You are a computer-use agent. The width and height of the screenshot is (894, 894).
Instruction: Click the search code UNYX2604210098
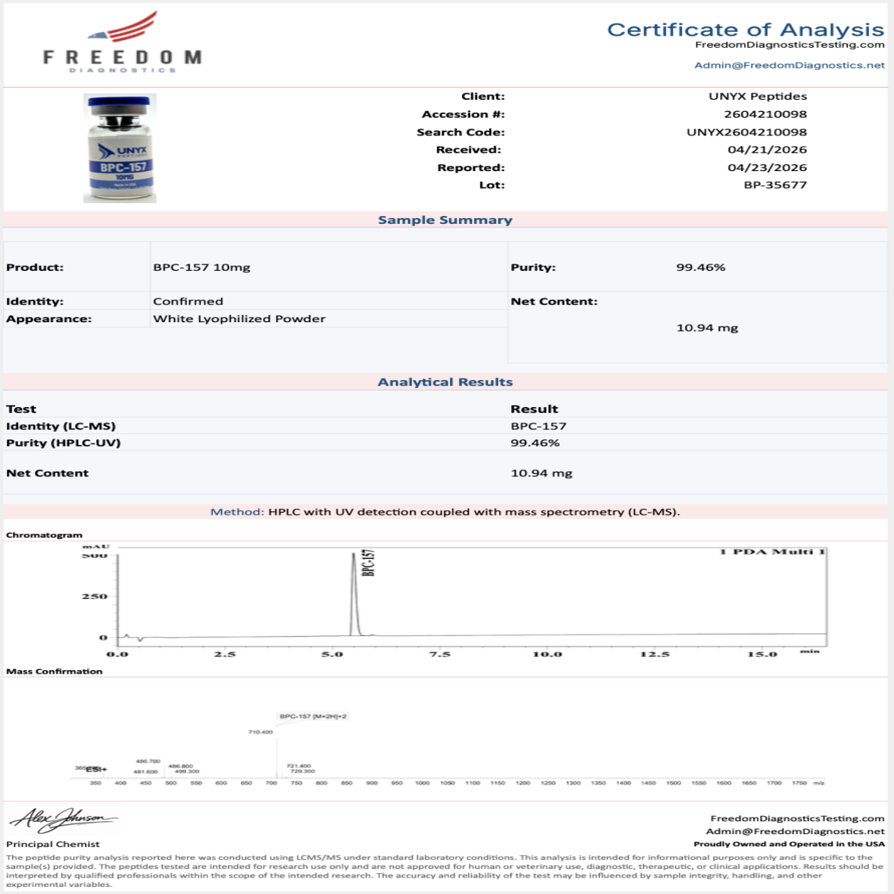coord(746,132)
